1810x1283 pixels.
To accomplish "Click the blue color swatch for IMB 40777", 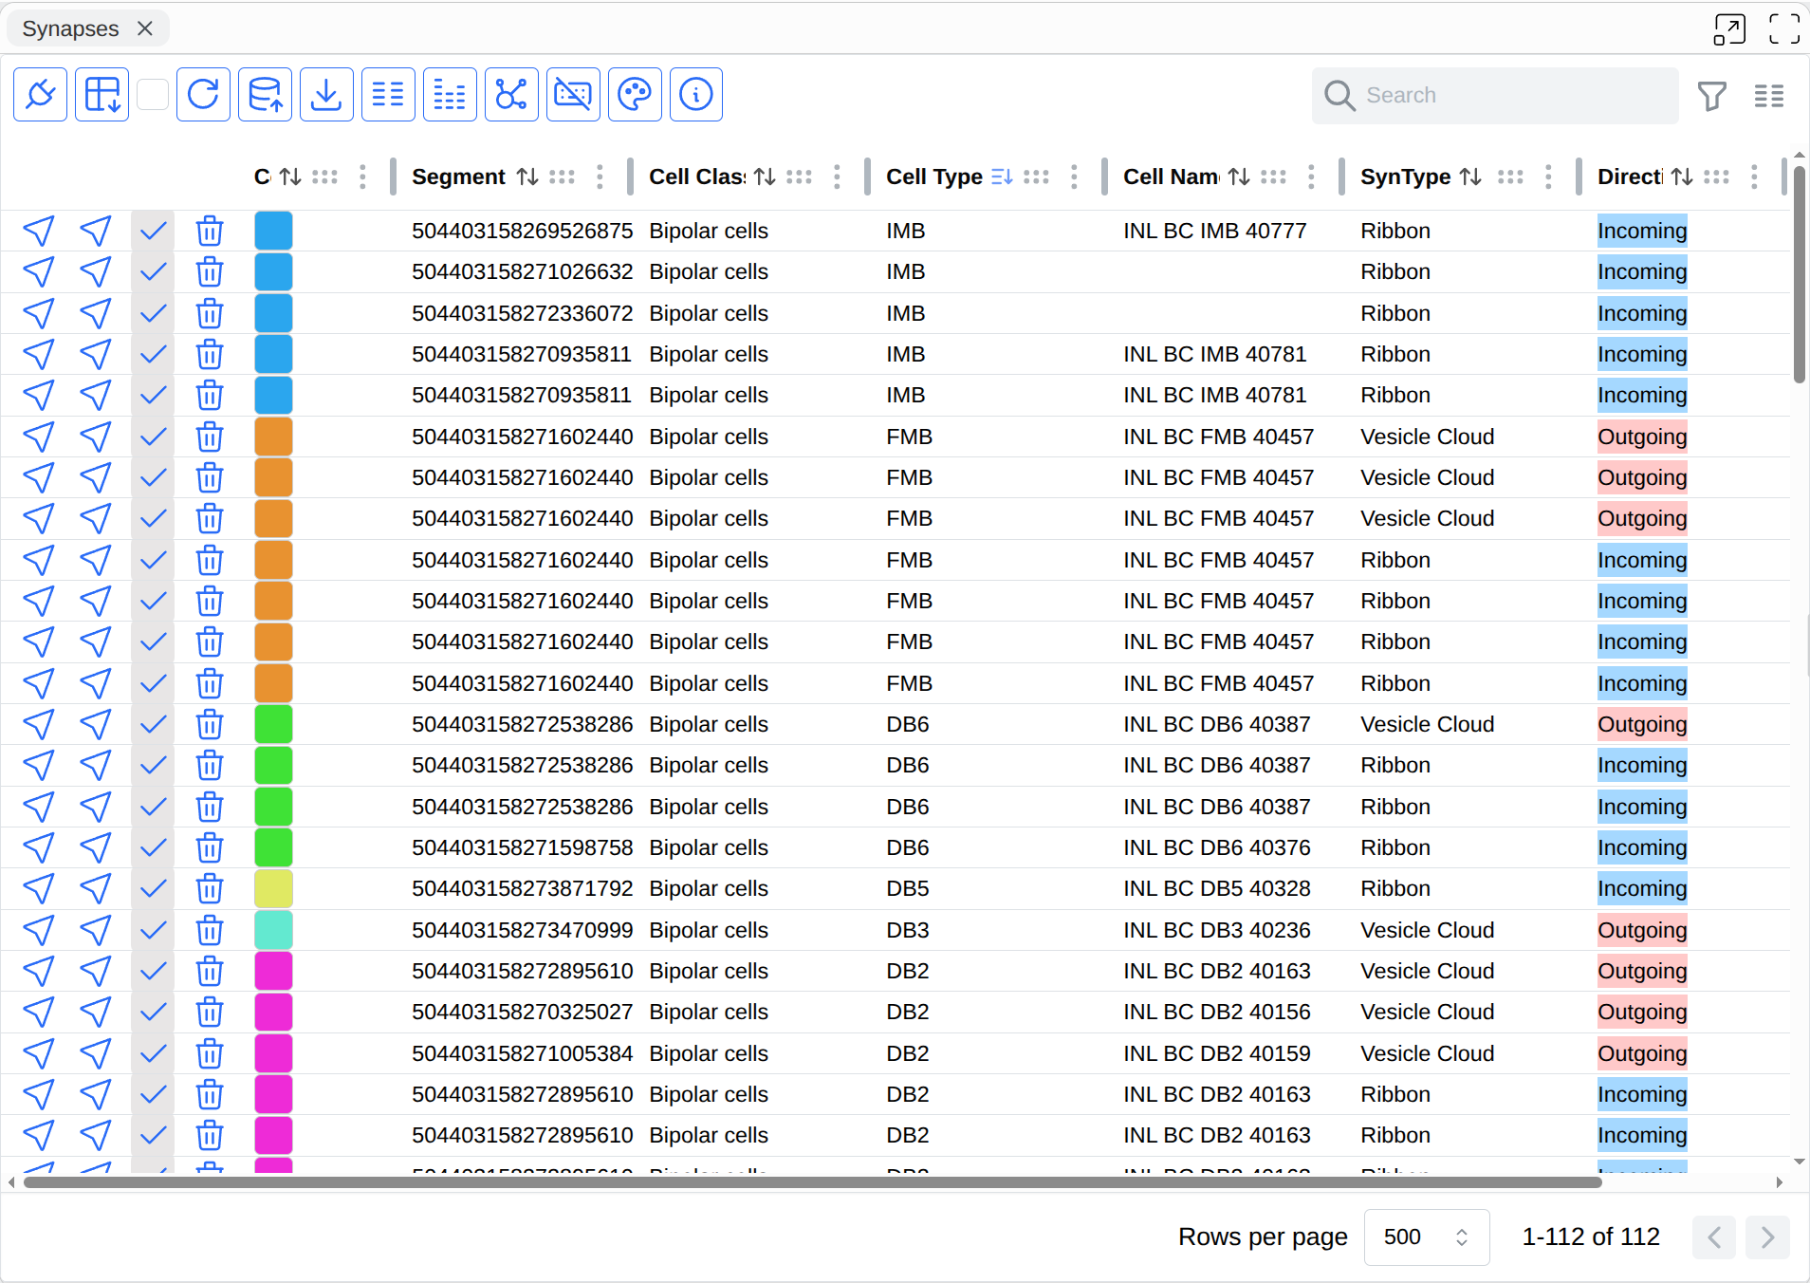I will click(x=273, y=231).
